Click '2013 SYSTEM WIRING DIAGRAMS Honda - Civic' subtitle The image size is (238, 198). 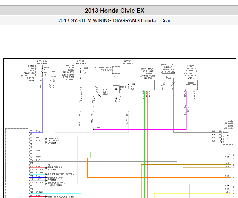114,20
